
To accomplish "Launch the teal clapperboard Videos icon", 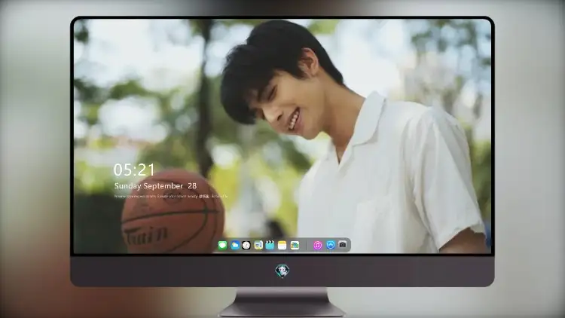I will click(270, 245).
